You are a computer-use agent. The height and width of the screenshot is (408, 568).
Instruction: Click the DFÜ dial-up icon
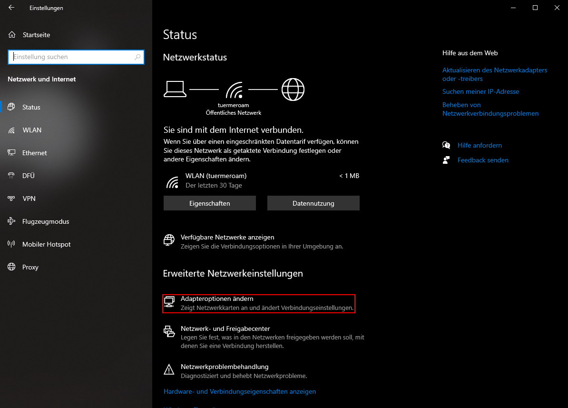click(x=12, y=176)
